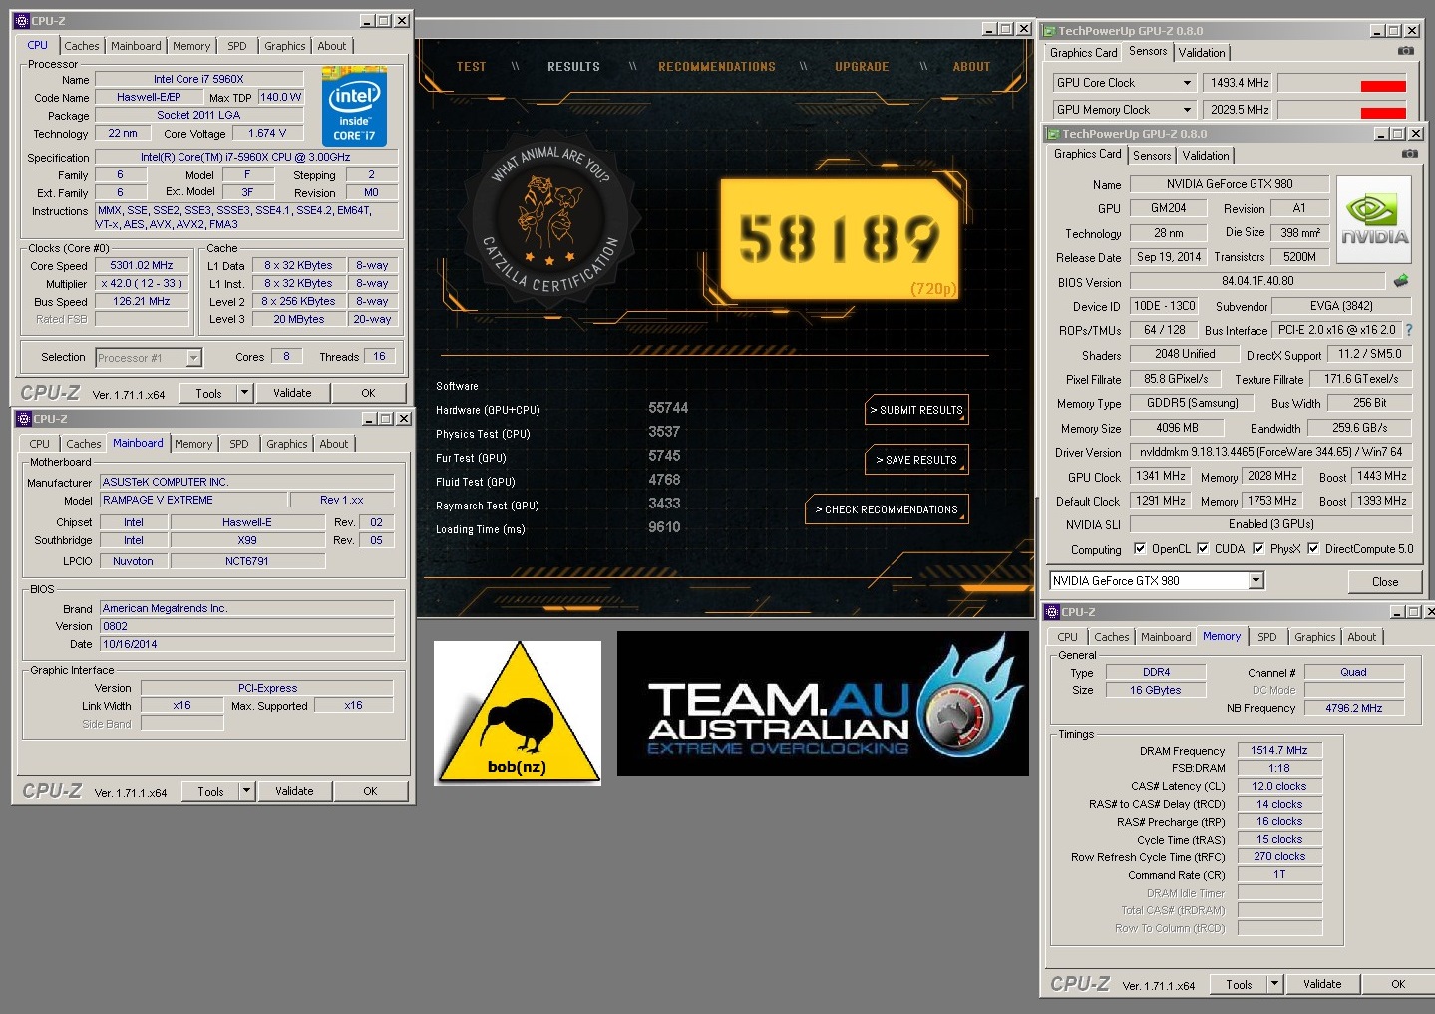1435x1014 pixels.
Task: Open the GPU Memory Clock sensor dropdown
Action: tap(1187, 110)
